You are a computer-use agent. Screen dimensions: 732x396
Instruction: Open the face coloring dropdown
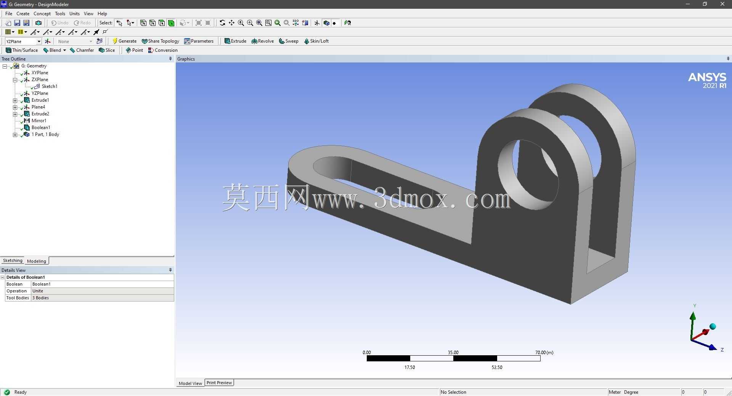coord(10,32)
